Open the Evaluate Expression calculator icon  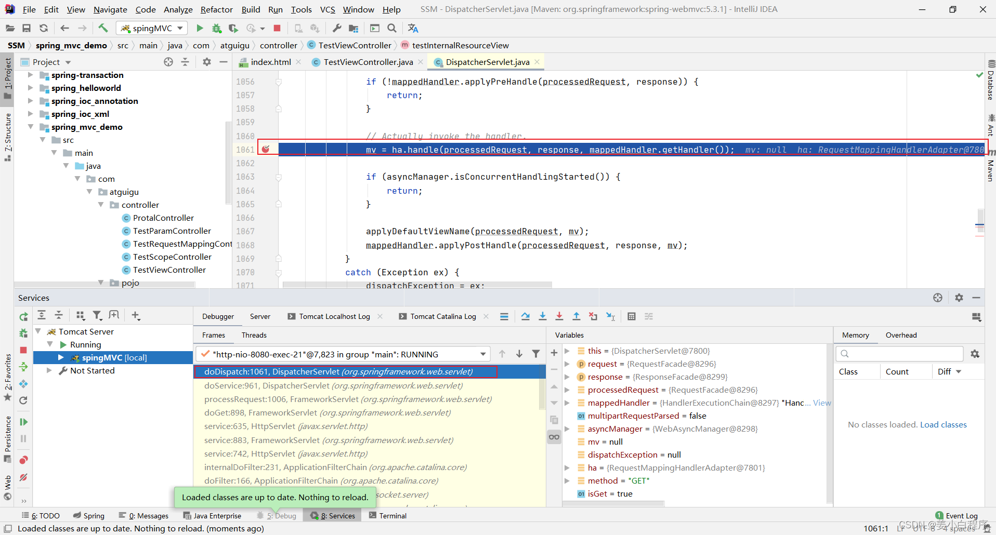click(631, 316)
